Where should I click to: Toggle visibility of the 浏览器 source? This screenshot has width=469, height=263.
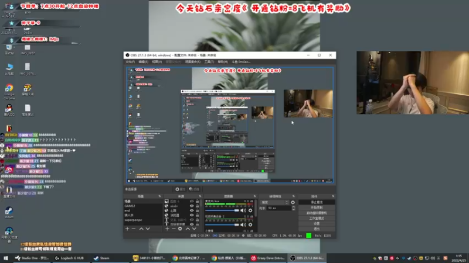192,215
